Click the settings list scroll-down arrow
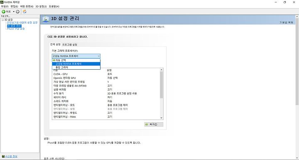Viewport: 299px width, 160px height. [x=162, y=118]
